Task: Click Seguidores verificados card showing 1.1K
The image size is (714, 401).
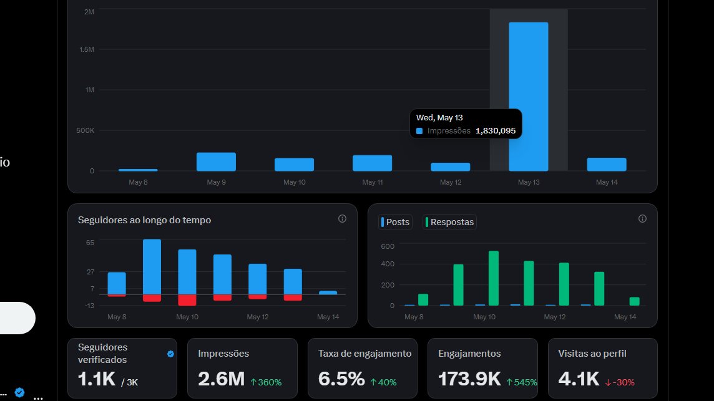Action: [x=122, y=368]
